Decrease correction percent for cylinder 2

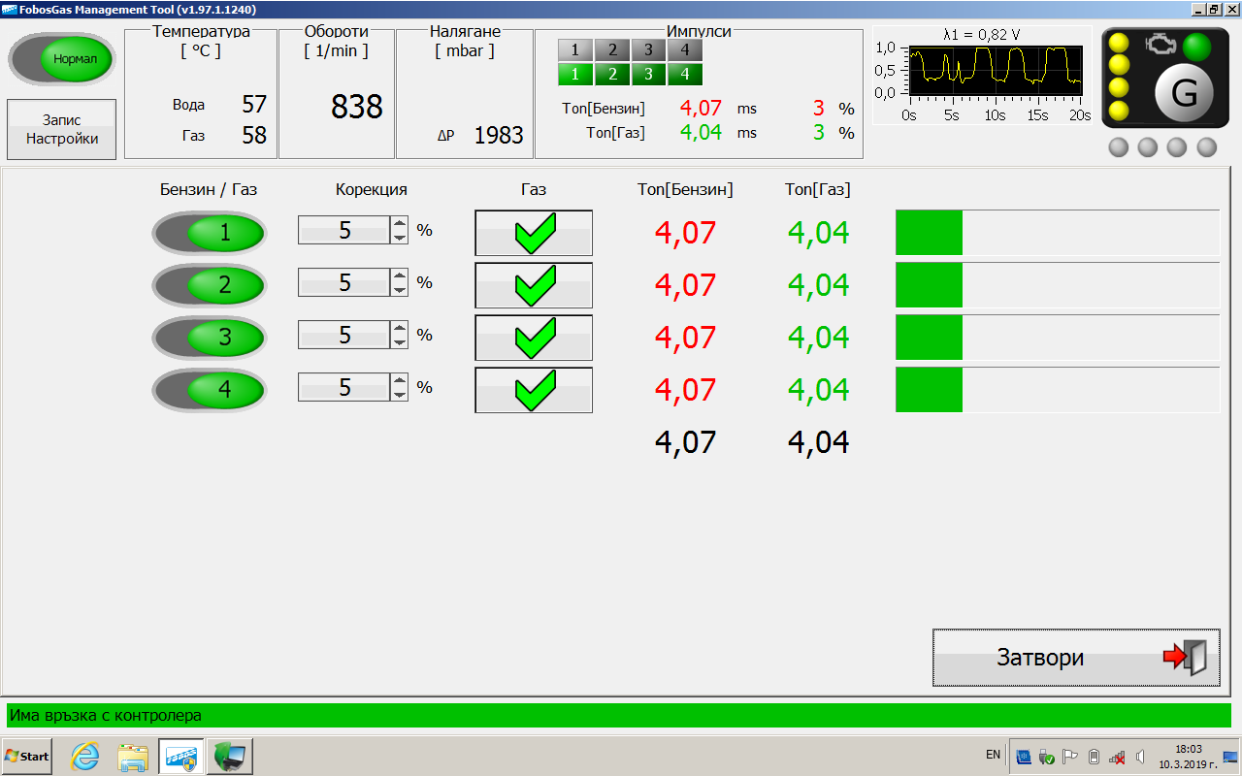pos(400,289)
